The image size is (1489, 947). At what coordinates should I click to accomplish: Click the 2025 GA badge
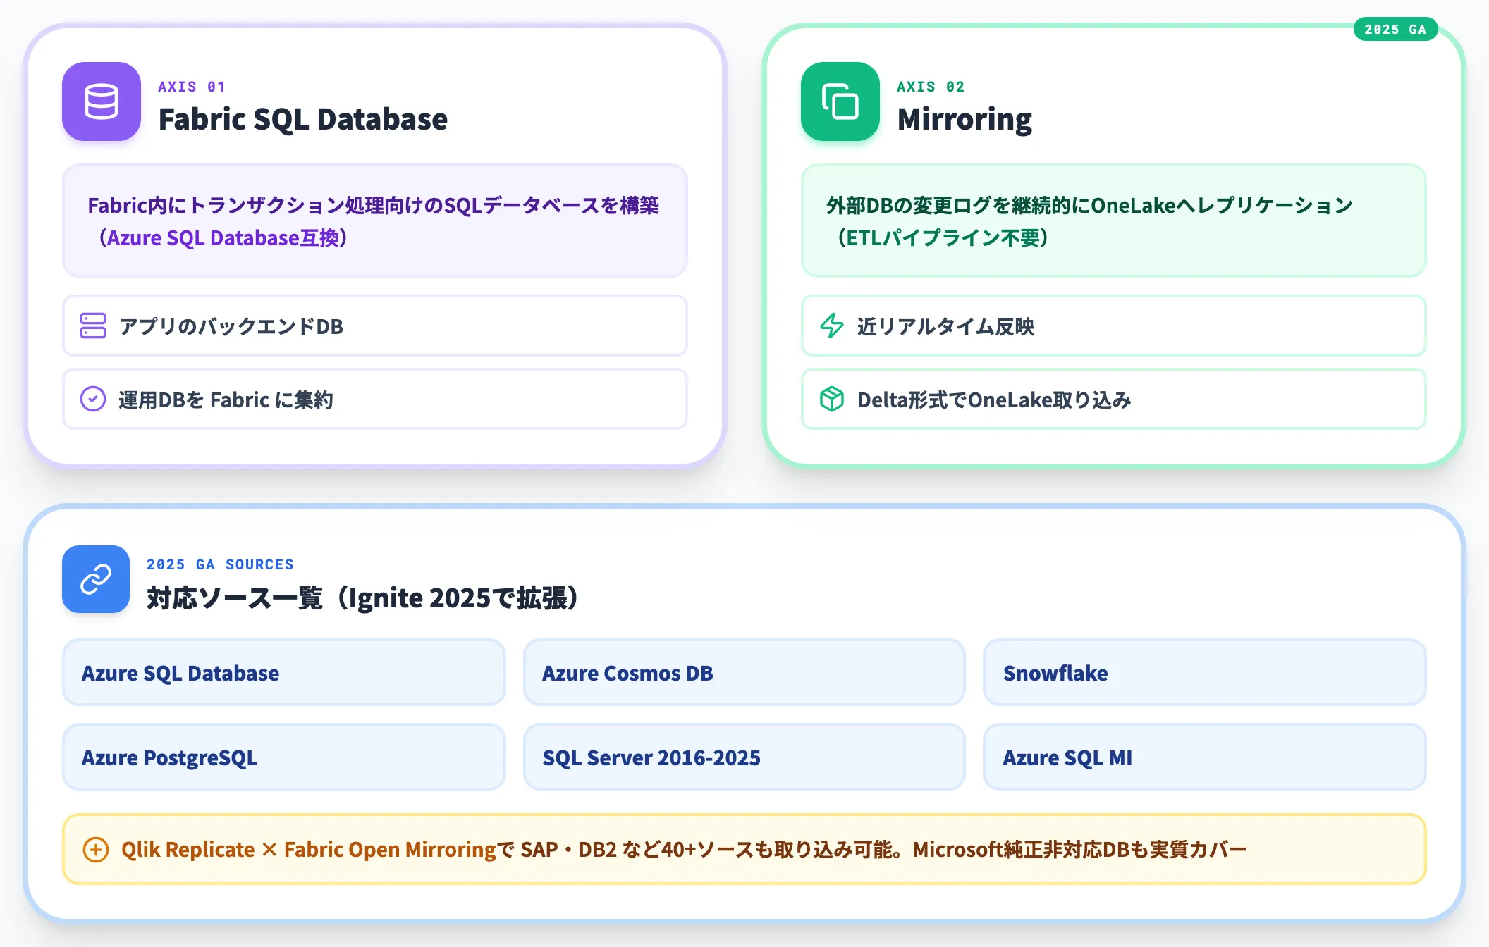click(1395, 29)
